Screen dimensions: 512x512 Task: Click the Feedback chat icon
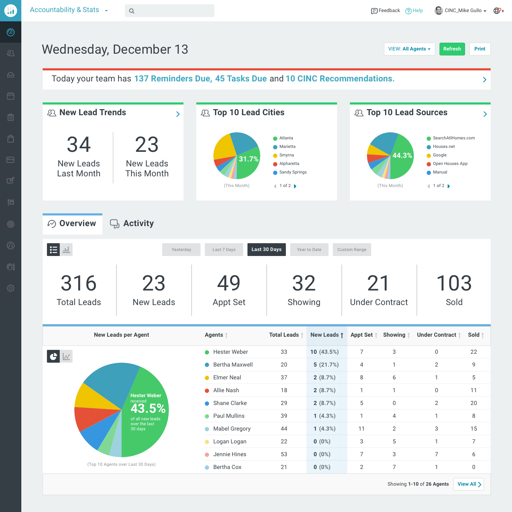point(374,11)
